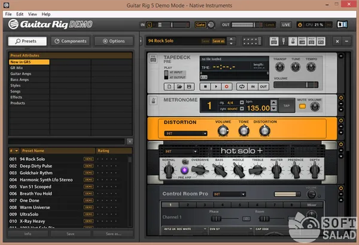Stop Tapedeck playback
The image size is (359, 245).
coord(205,86)
